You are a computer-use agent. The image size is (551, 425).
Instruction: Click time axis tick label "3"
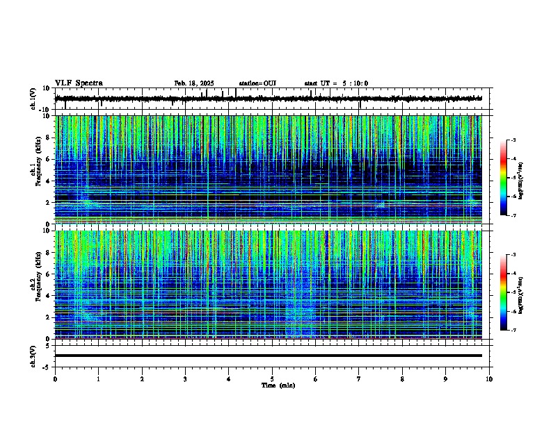click(185, 379)
